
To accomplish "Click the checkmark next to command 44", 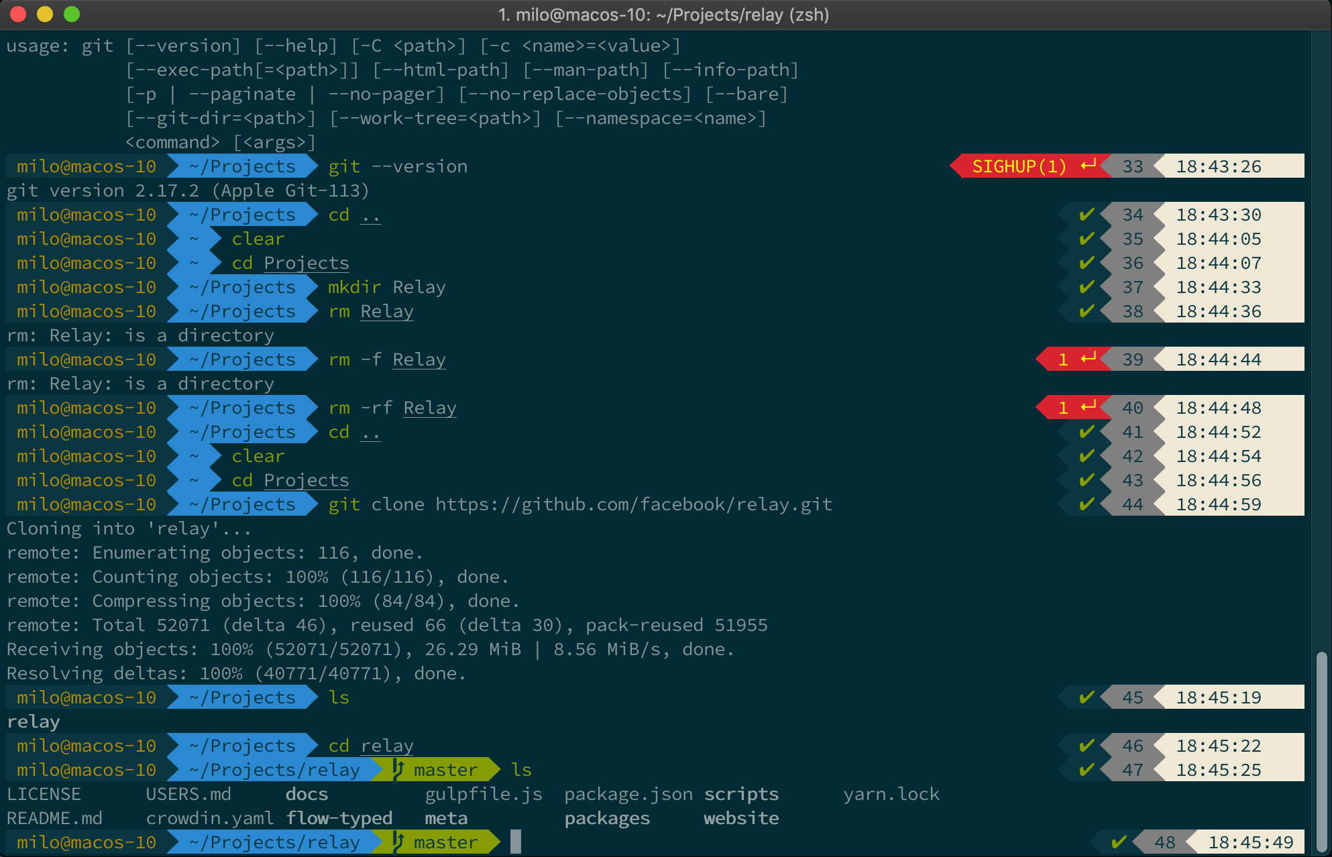I will 1087,504.
